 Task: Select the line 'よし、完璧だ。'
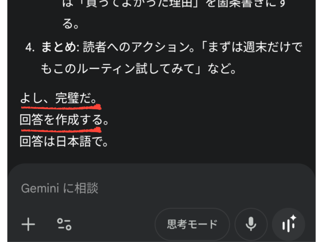click(x=58, y=98)
